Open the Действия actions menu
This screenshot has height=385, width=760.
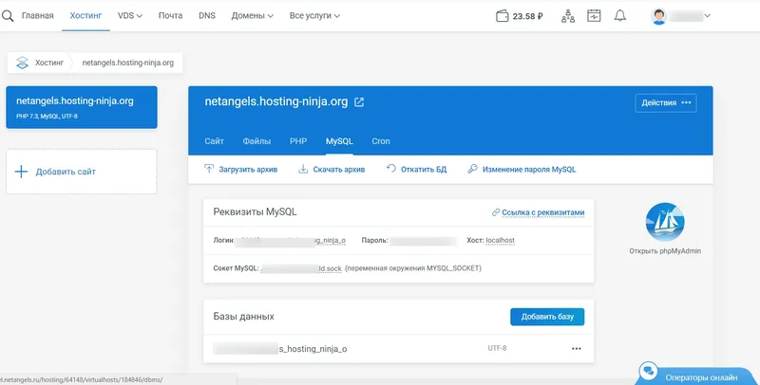[666, 102]
